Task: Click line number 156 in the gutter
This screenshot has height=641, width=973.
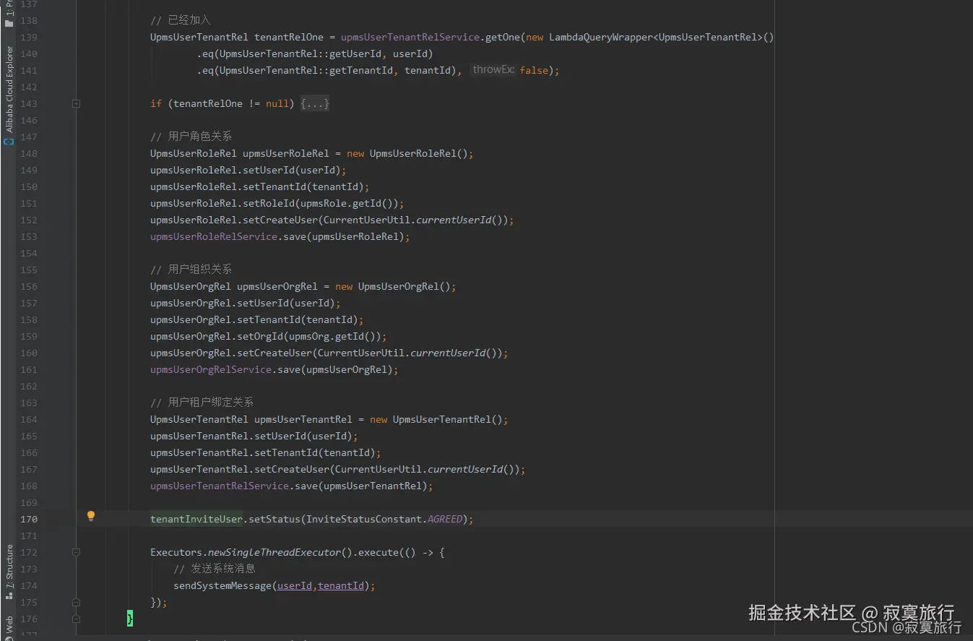Action: click(29, 286)
